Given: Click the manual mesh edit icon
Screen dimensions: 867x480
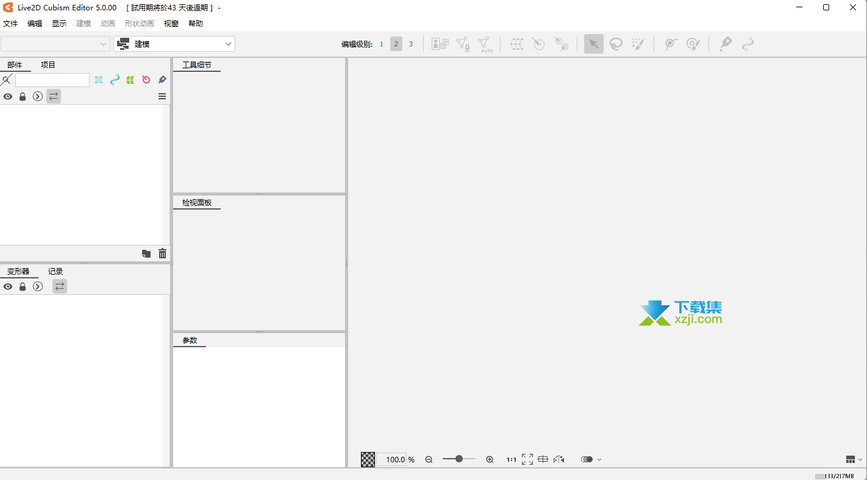Looking at the screenshot, I should click(x=463, y=44).
